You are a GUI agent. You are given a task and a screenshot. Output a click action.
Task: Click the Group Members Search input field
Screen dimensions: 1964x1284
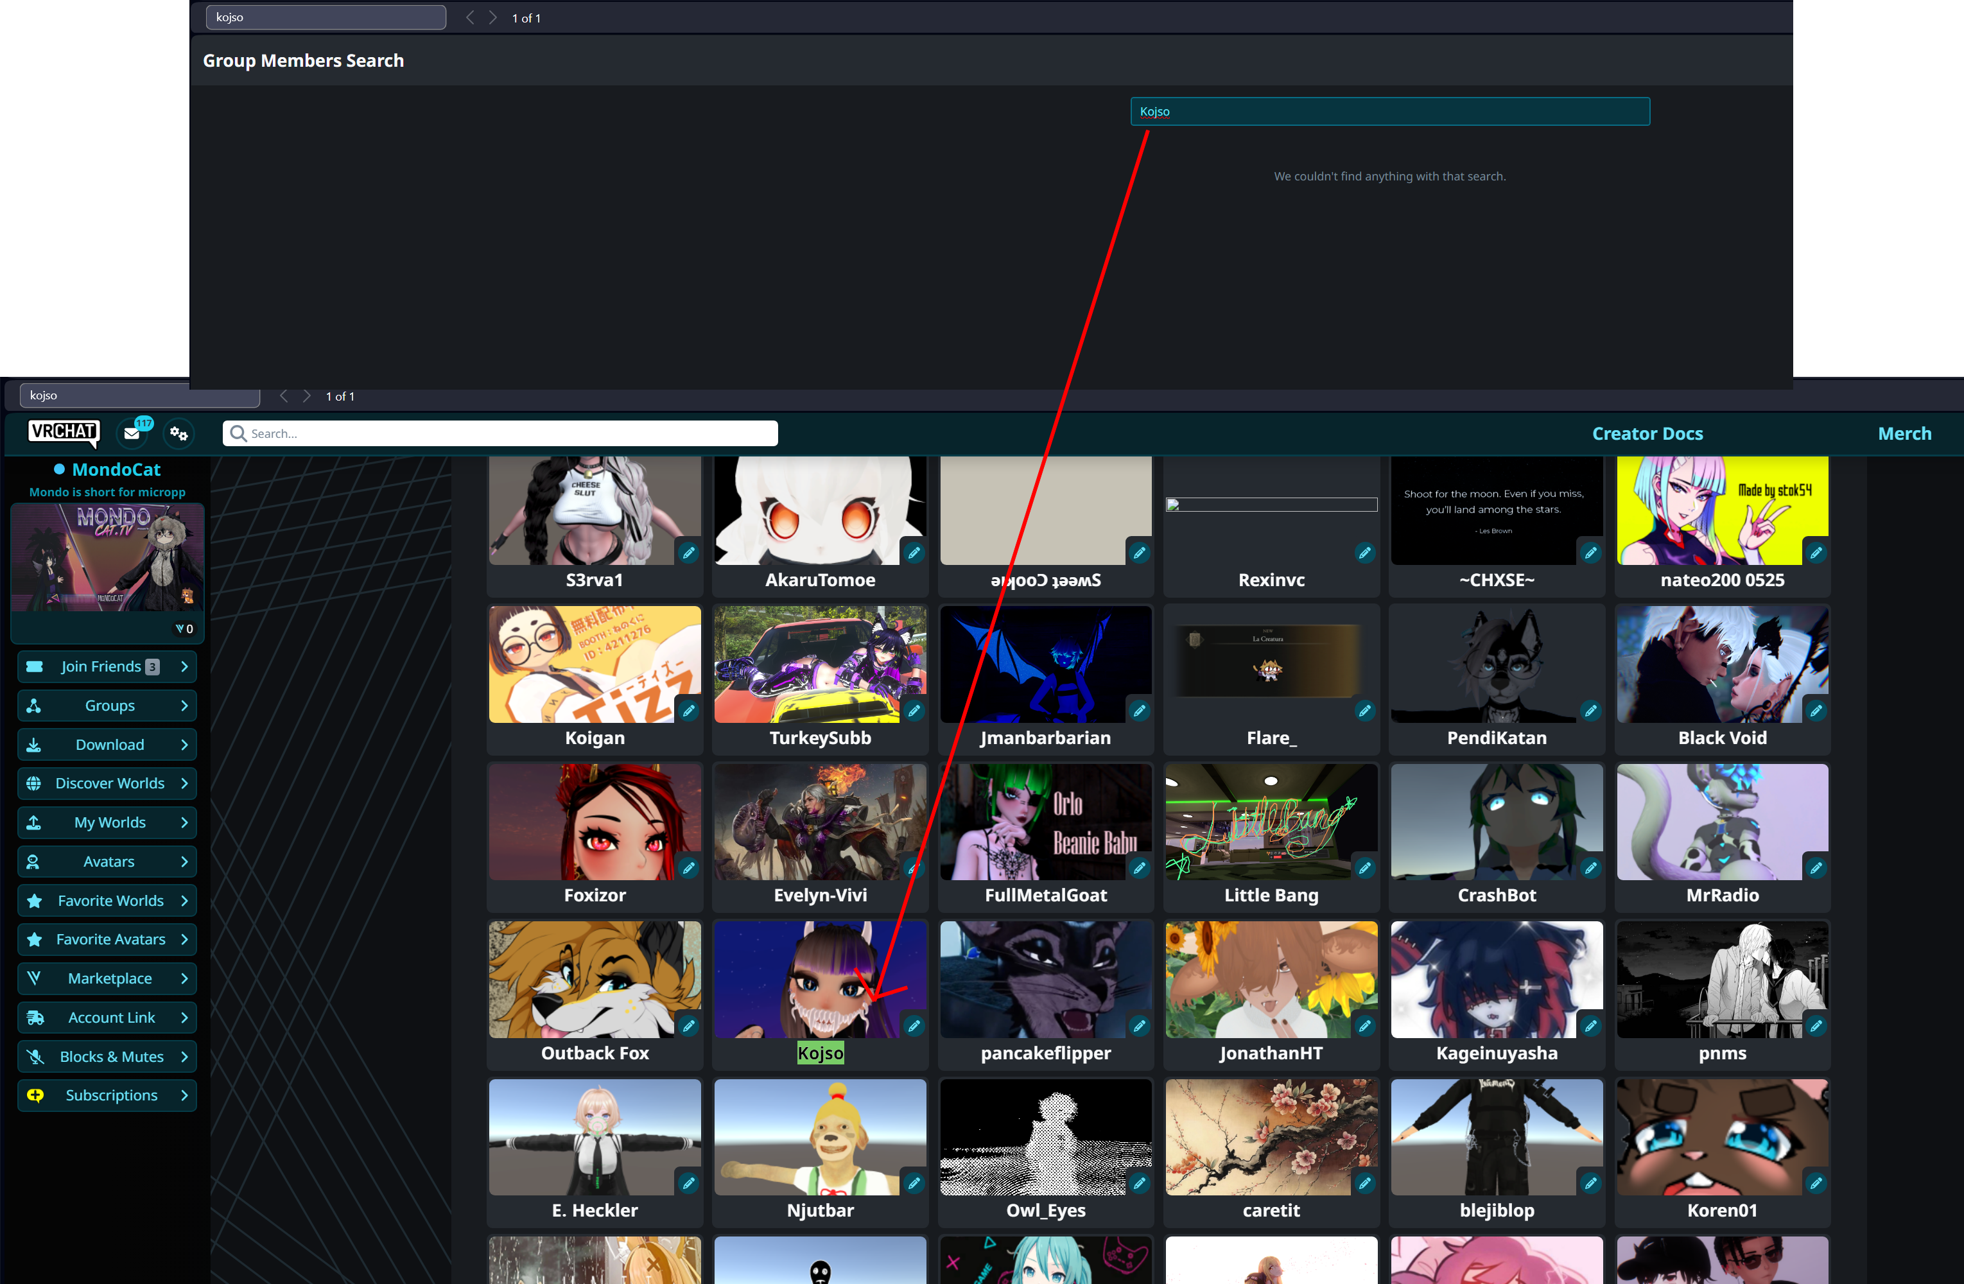click(1389, 112)
